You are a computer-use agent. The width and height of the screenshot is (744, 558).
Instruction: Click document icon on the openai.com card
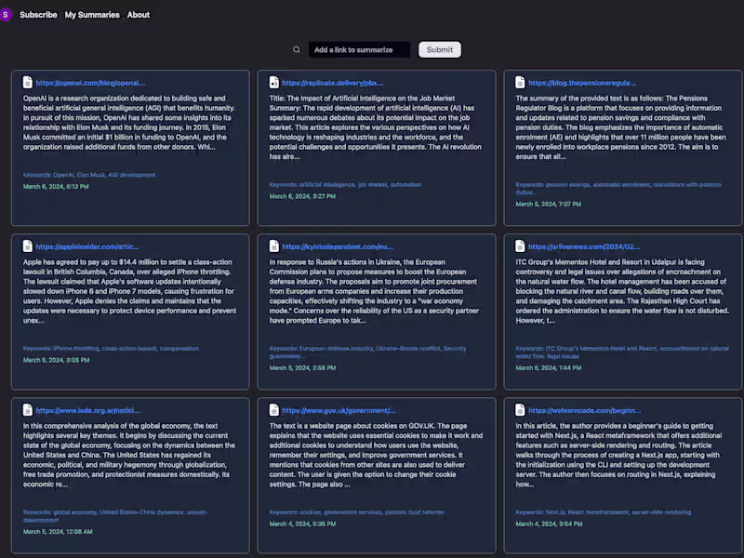coord(28,82)
